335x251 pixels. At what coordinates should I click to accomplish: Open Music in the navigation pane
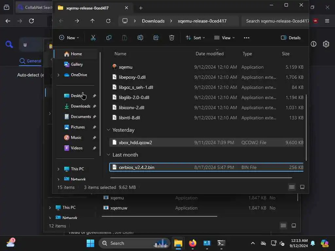pyautogui.click(x=76, y=138)
